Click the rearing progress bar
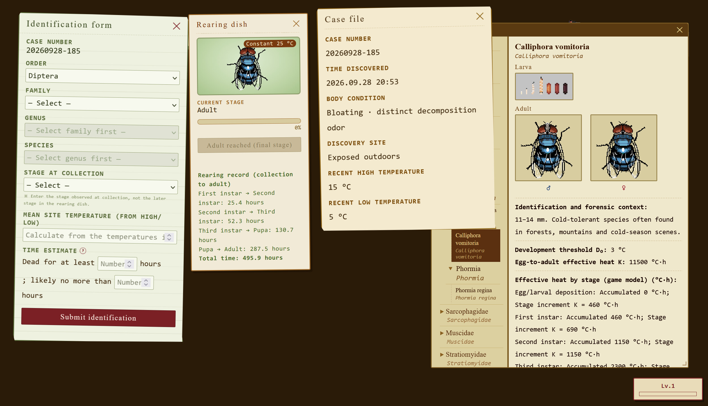 point(249,121)
